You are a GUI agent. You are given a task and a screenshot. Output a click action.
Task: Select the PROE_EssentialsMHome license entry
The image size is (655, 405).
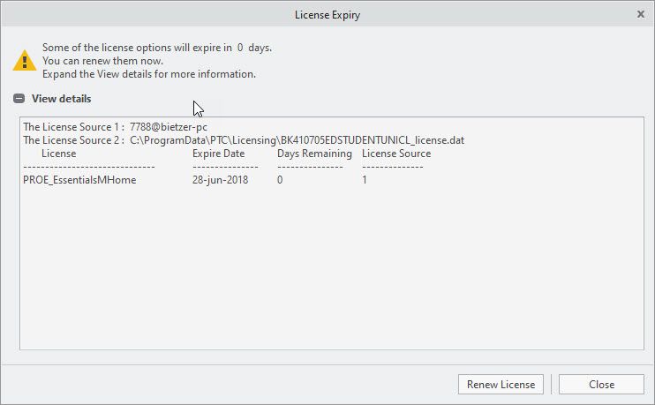pyautogui.click(x=79, y=180)
